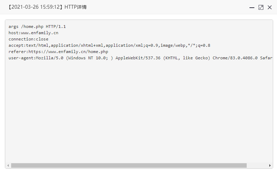Click the horizontal scrollbar thumb
The width and height of the screenshot is (277, 173).
click(x=129, y=166)
